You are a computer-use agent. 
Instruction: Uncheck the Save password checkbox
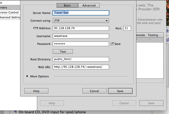[112, 44]
